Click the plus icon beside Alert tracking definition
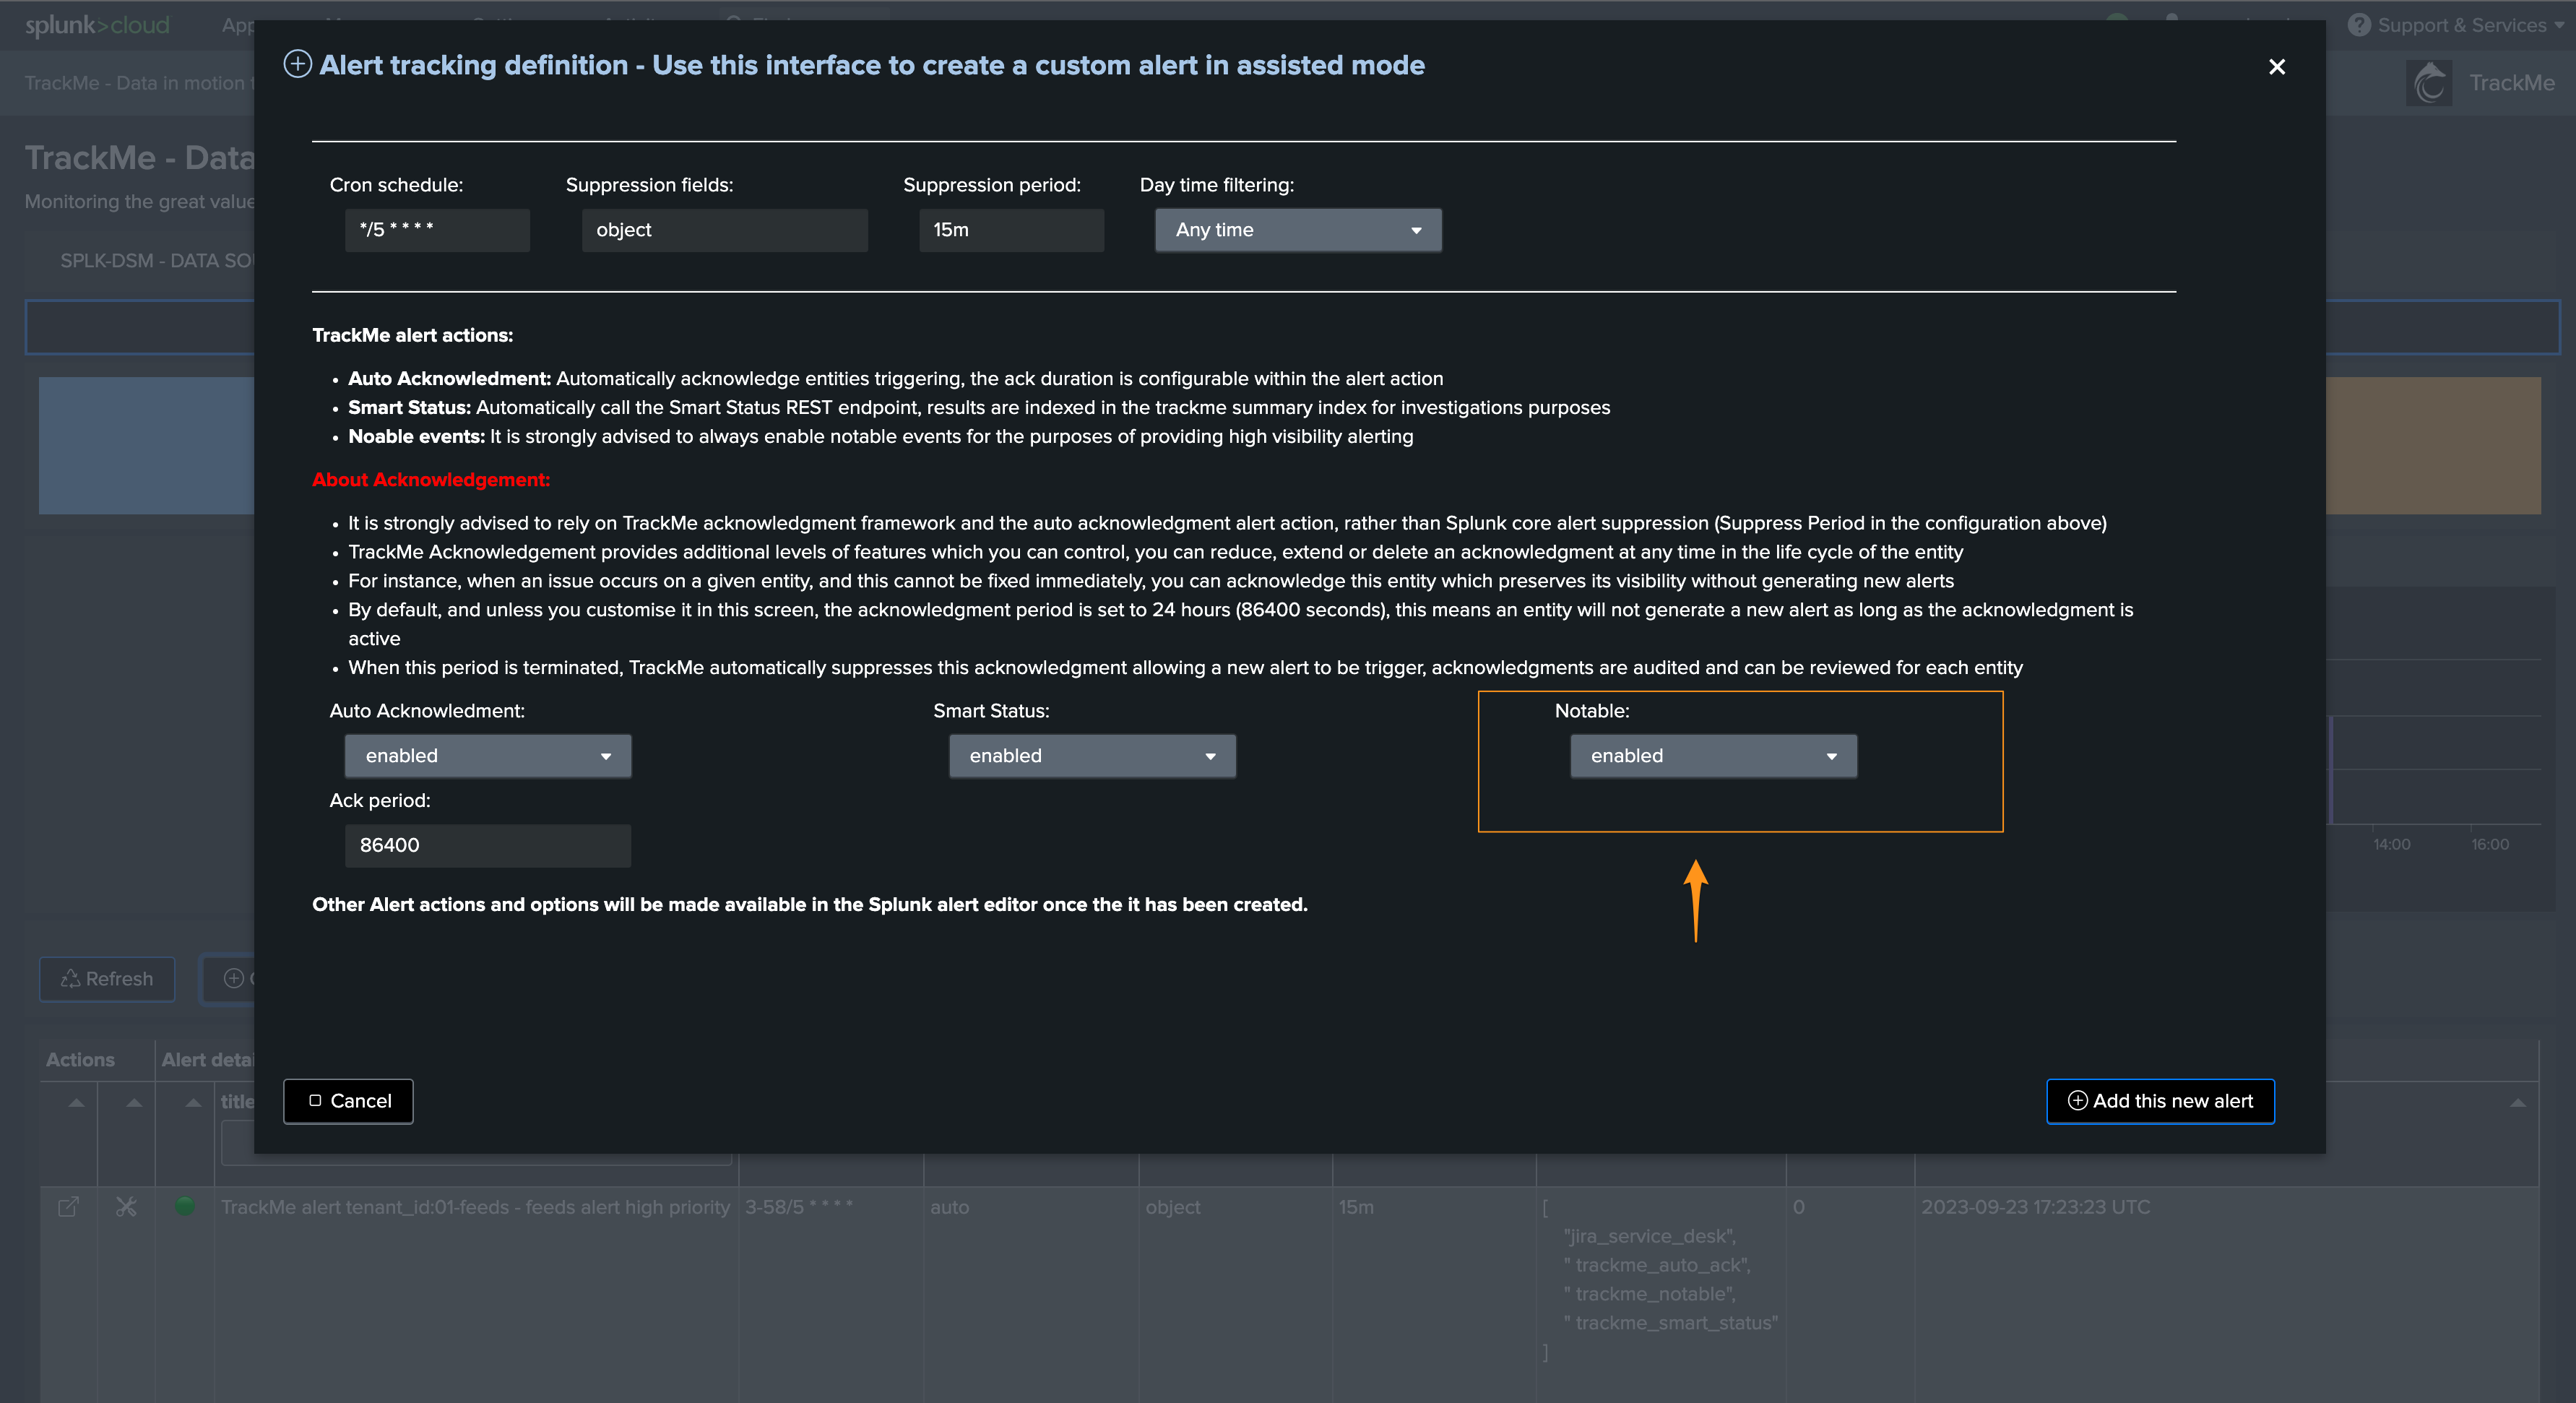Screen dimensions: 2576x1403 pos(297,65)
